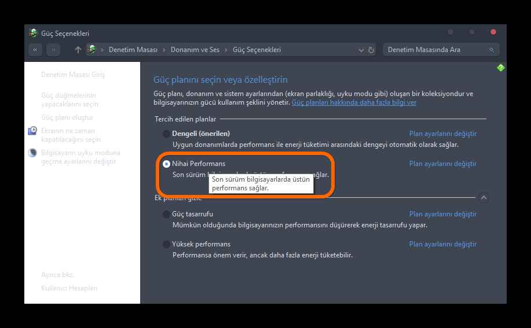Select the Dengeli (önerilen) power plan
Image resolution: width=531 pixels, height=328 pixels.
(x=166, y=134)
